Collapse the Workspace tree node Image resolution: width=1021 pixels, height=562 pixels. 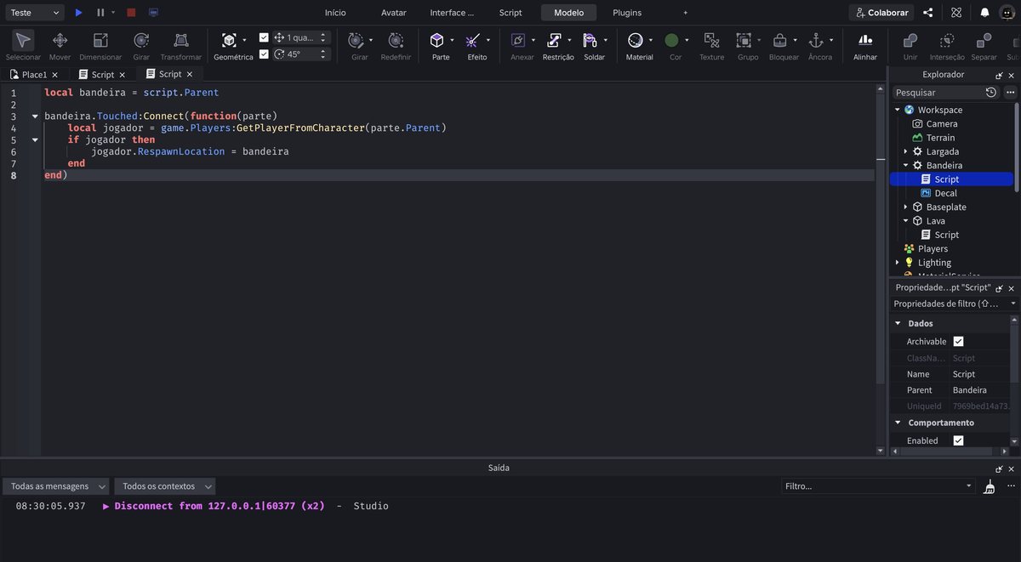[897, 110]
